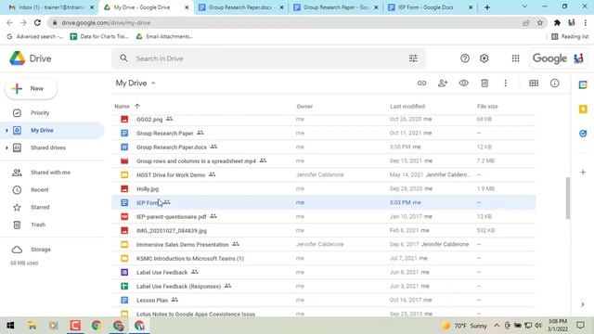Open the notifications center in the taskbar

pos(580,326)
